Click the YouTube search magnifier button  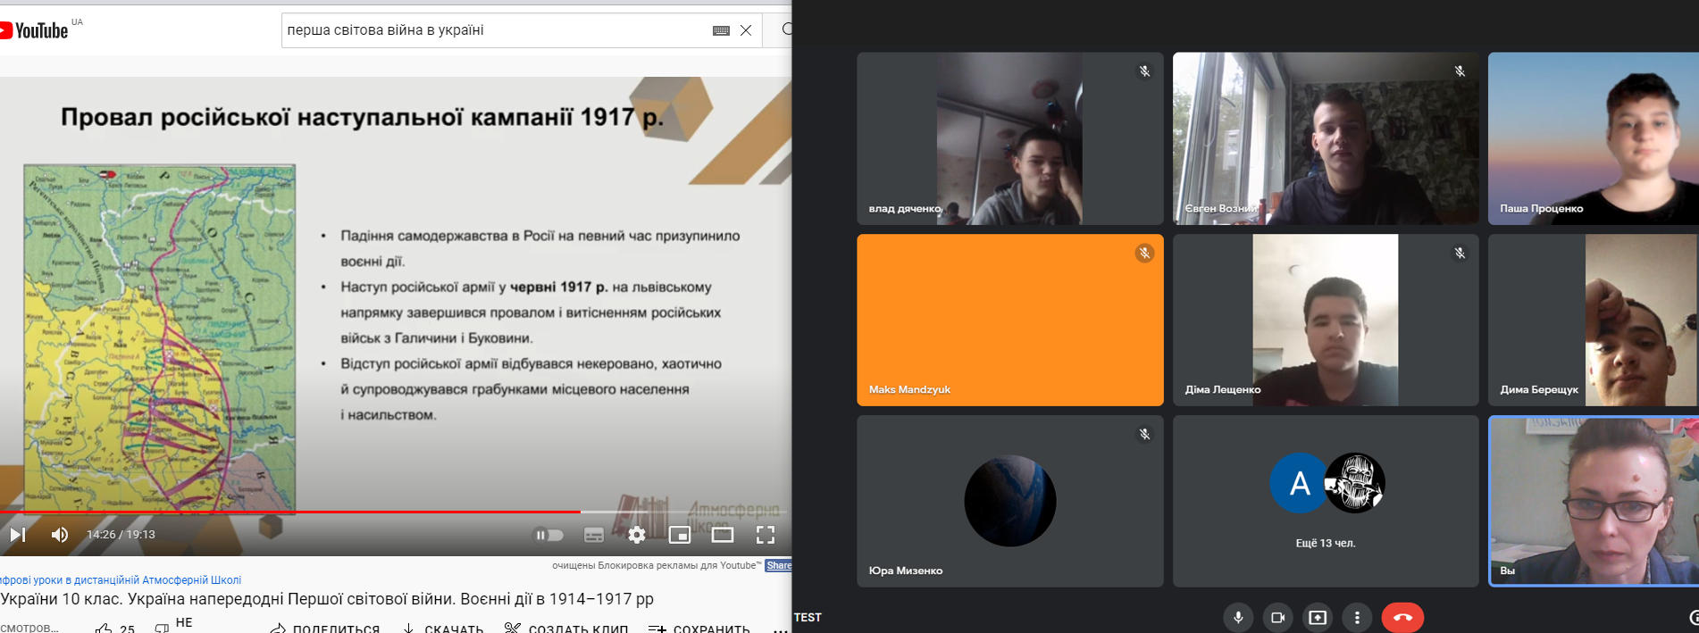785,29
